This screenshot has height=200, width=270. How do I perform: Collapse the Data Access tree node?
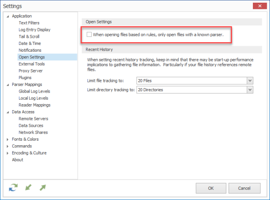pos(8,112)
